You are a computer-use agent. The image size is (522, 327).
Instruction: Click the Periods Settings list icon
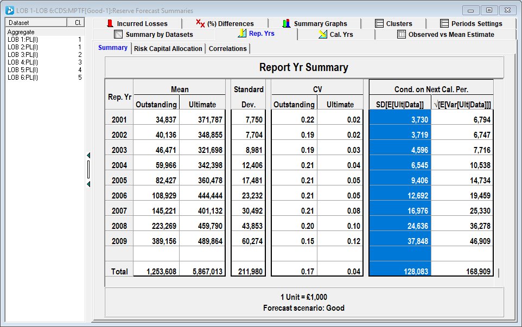[444, 23]
